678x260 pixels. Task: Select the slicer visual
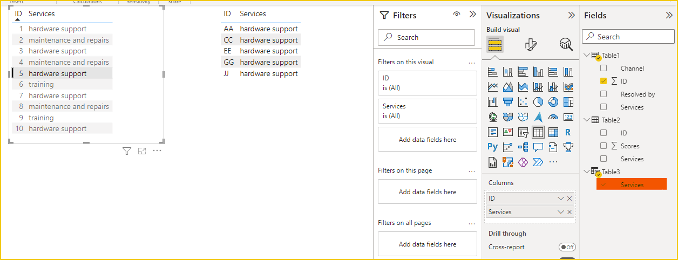click(x=523, y=132)
